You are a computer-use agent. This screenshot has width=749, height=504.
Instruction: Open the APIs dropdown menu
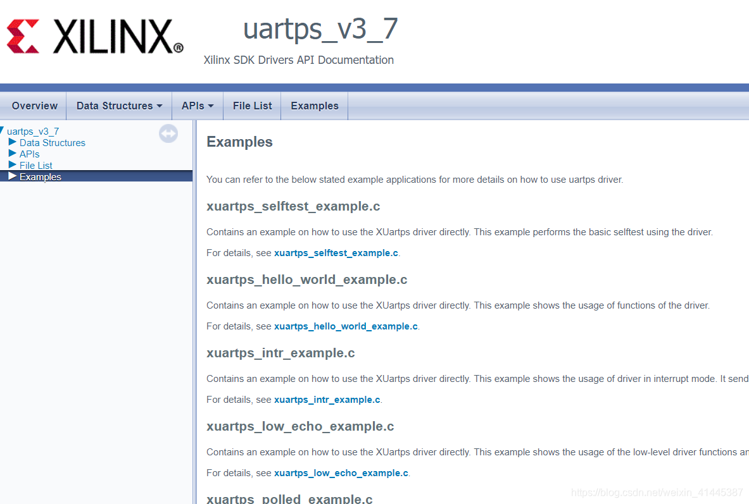click(198, 106)
